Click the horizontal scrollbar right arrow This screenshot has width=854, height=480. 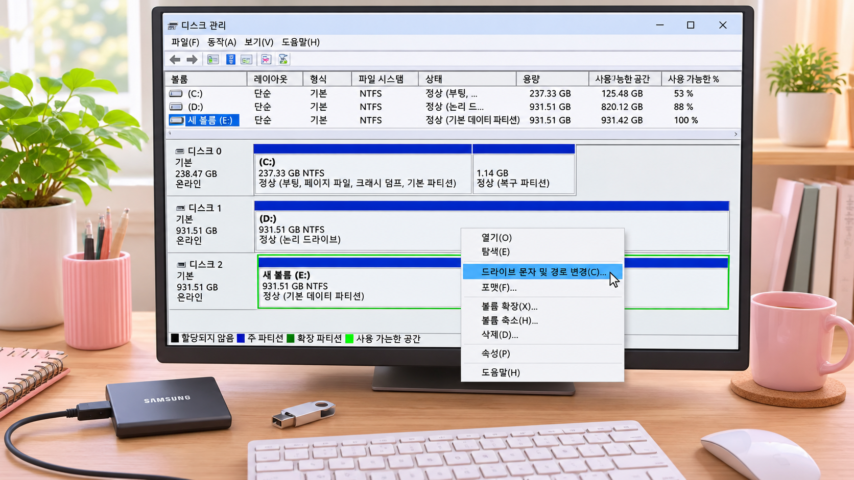click(x=736, y=134)
